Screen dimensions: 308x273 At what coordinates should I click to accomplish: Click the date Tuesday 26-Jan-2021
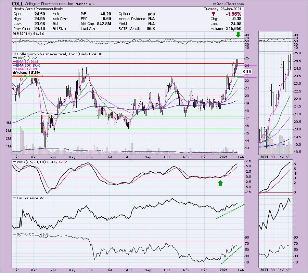tap(222, 9)
